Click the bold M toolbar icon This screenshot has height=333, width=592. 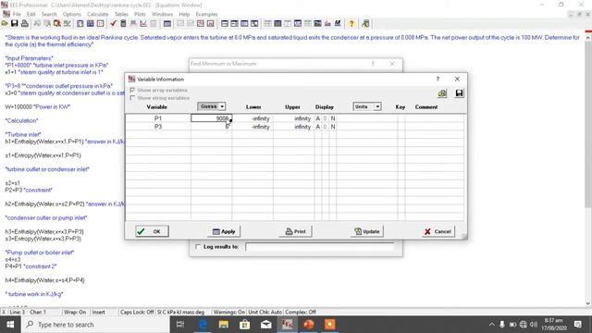coord(338,23)
